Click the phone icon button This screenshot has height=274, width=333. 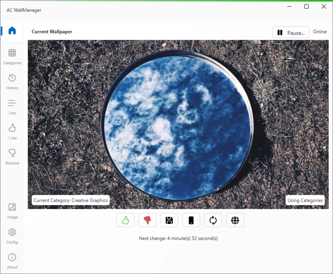click(x=191, y=220)
